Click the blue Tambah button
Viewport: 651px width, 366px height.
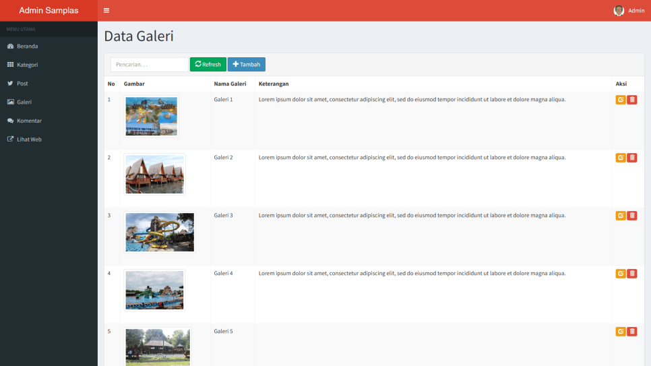(x=246, y=64)
